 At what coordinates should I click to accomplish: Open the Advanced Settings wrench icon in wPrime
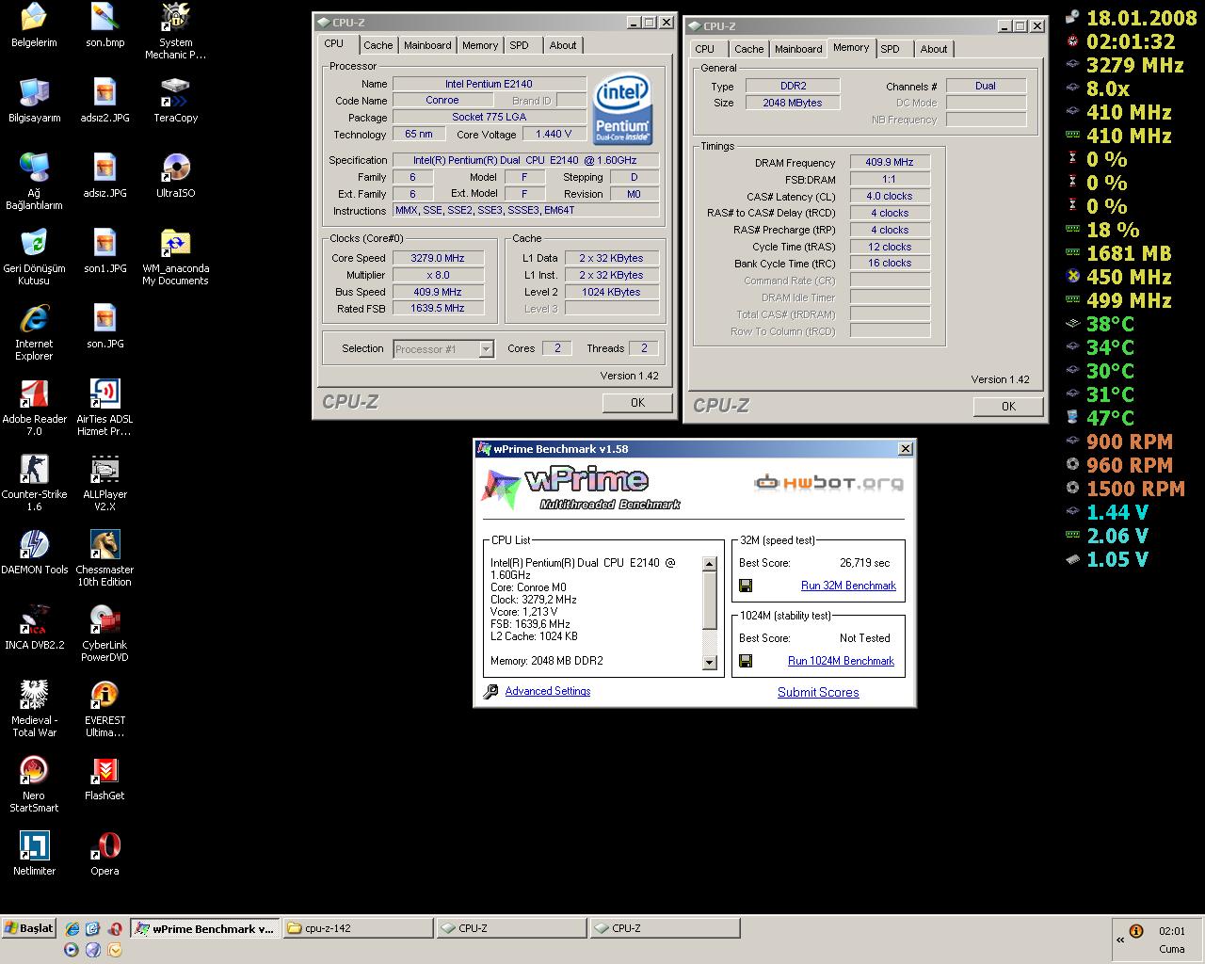click(x=490, y=692)
